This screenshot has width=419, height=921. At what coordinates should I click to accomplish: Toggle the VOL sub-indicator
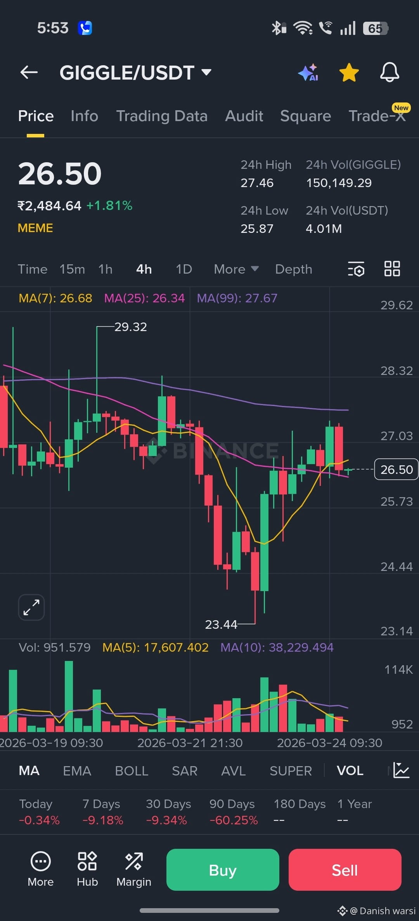(x=350, y=770)
